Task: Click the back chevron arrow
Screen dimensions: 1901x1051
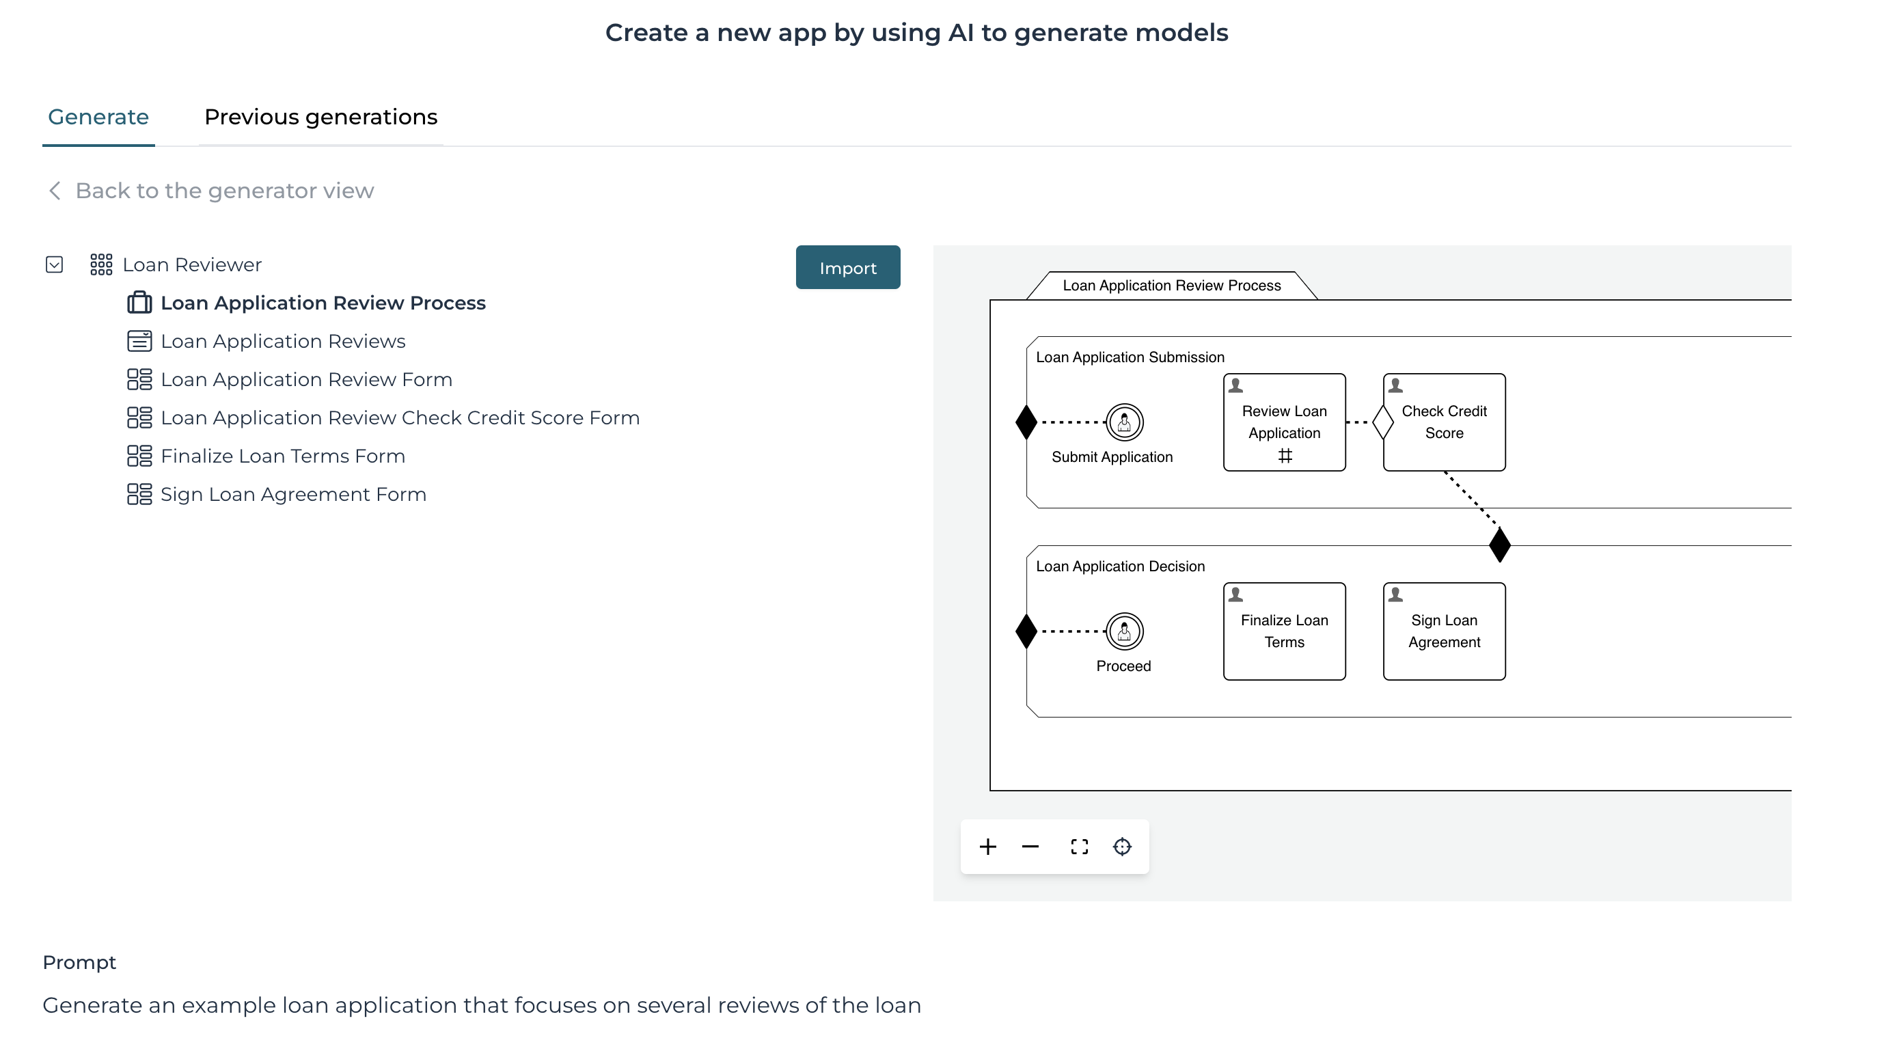Action: (55, 191)
